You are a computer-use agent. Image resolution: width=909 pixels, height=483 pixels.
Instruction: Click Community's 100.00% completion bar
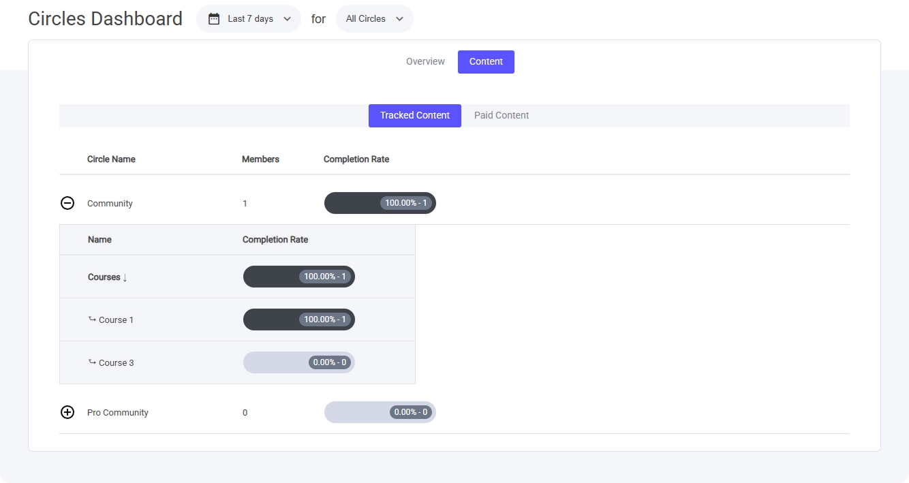pos(380,203)
